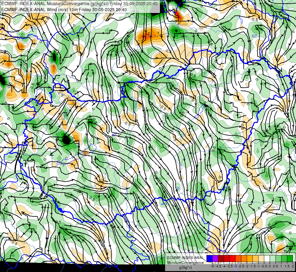Click the purple legend color swatch
Screen dimensions: 296x272
(215, 259)
